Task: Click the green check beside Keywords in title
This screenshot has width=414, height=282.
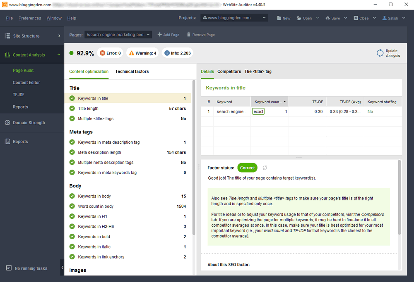Action: [x=71, y=99]
